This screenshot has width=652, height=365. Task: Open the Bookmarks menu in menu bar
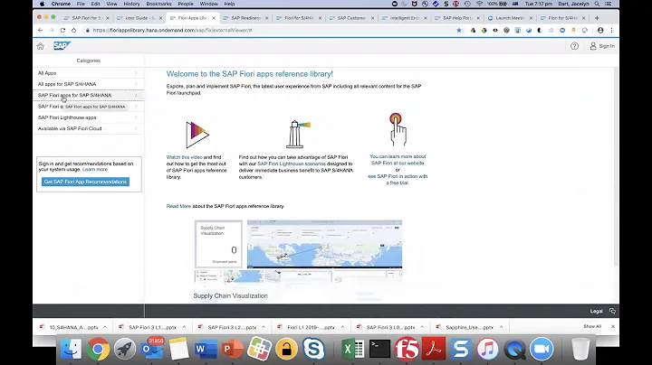point(158,4)
